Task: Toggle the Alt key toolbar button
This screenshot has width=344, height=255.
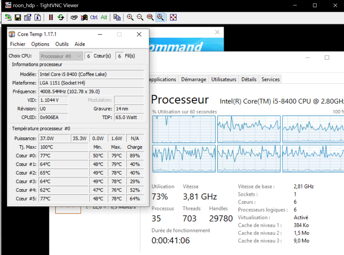Action: (104, 17)
